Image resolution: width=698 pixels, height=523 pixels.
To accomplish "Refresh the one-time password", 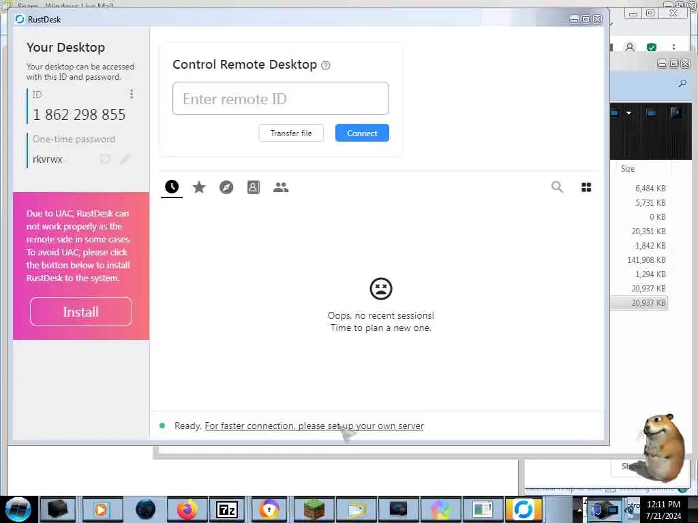I will point(104,159).
